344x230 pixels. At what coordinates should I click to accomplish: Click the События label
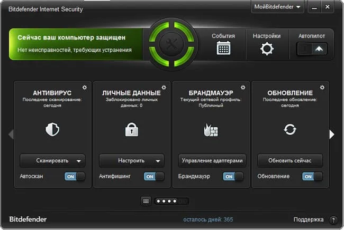point(223,36)
